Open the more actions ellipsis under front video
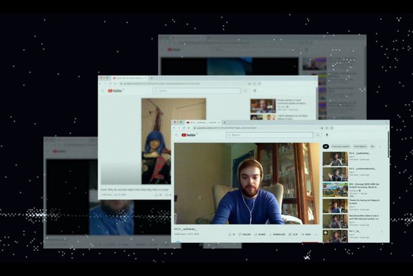This screenshot has height=276, width=413. (x=316, y=234)
